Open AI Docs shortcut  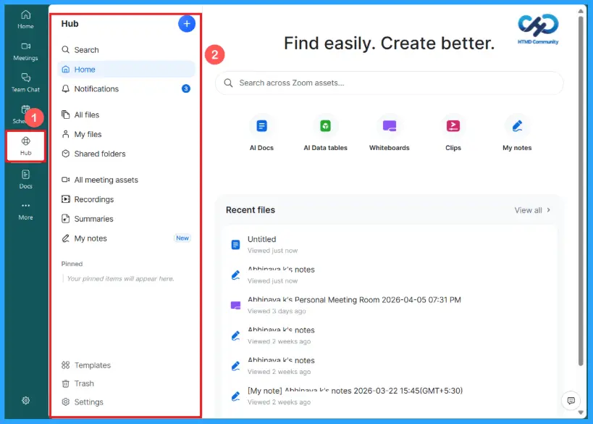point(261,133)
